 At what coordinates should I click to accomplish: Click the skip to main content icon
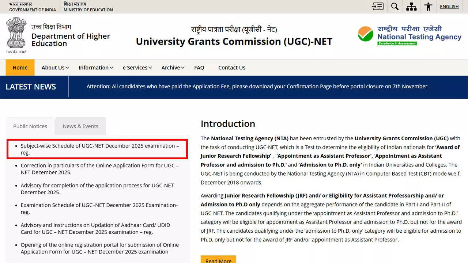(378, 7)
